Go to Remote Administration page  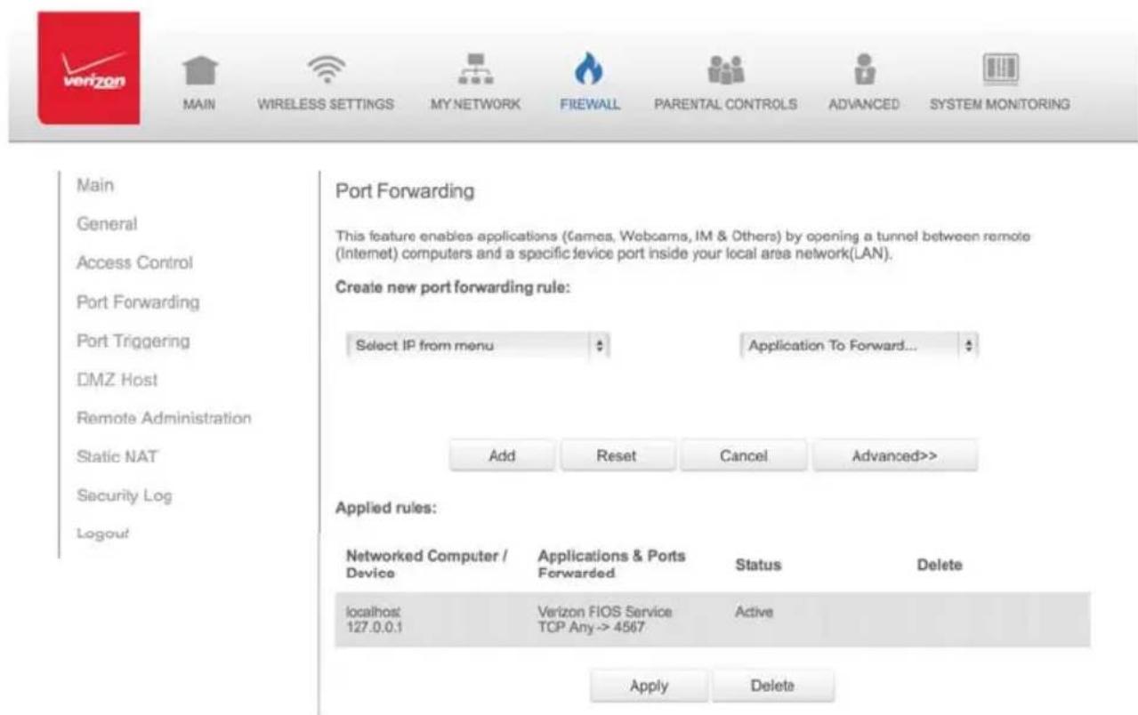[165, 418]
